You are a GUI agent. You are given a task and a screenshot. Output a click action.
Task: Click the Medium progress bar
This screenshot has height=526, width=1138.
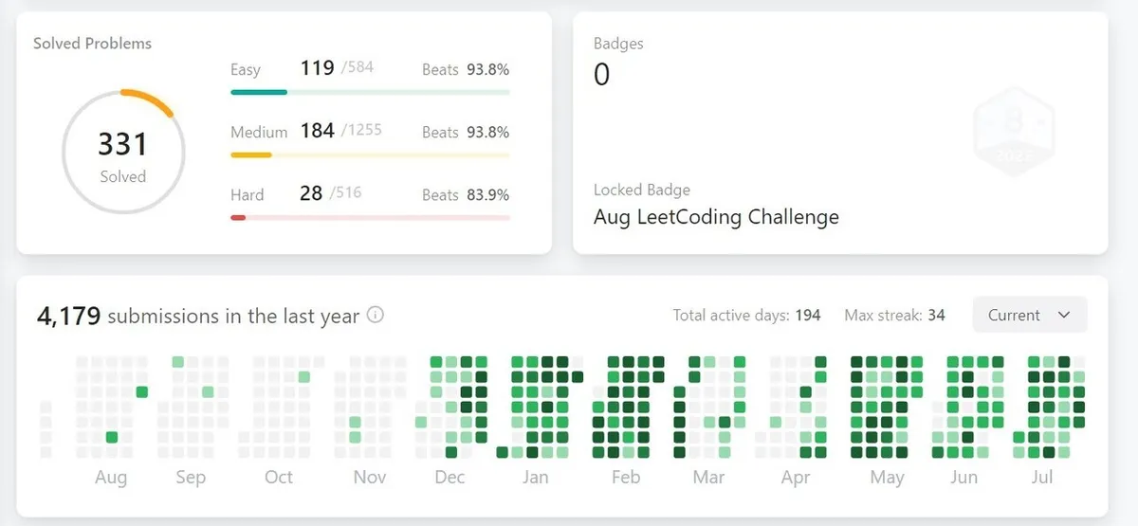pos(370,155)
